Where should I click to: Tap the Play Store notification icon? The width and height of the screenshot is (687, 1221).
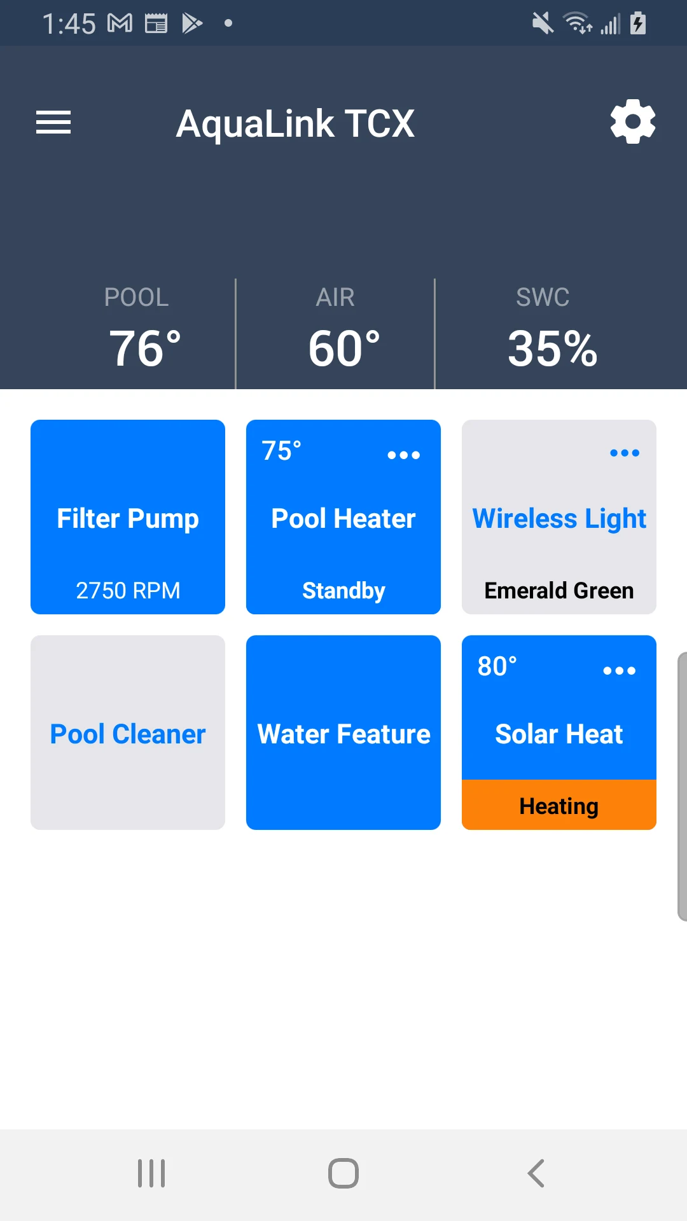pyautogui.click(x=191, y=24)
